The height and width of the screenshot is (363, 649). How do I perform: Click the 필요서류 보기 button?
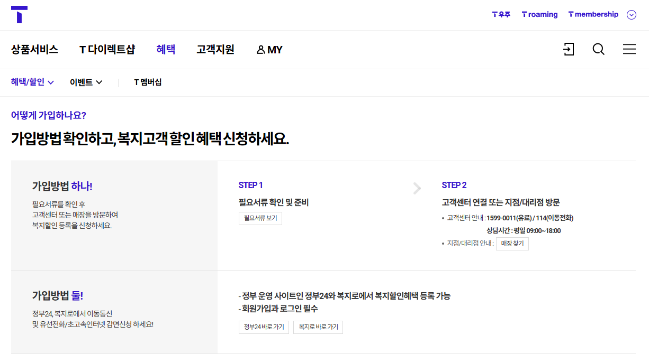click(x=260, y=218)
